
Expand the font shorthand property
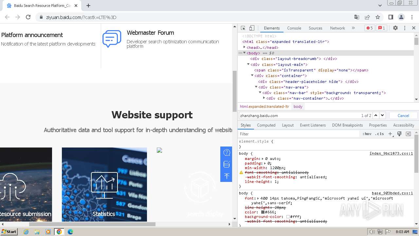pos(258,198)
